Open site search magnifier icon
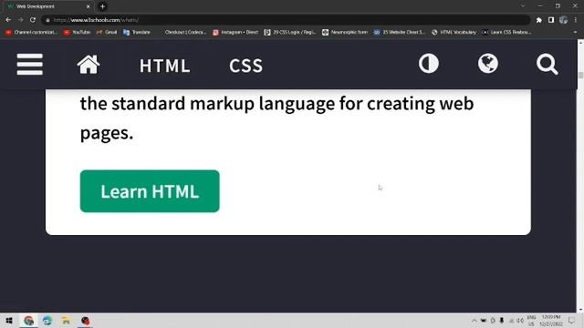Screen dimensions: 584x328 pos(547,65)
